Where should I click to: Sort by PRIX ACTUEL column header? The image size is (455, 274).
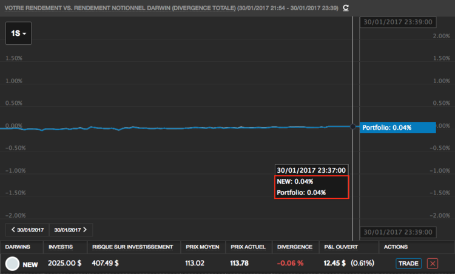coord(248,247)
